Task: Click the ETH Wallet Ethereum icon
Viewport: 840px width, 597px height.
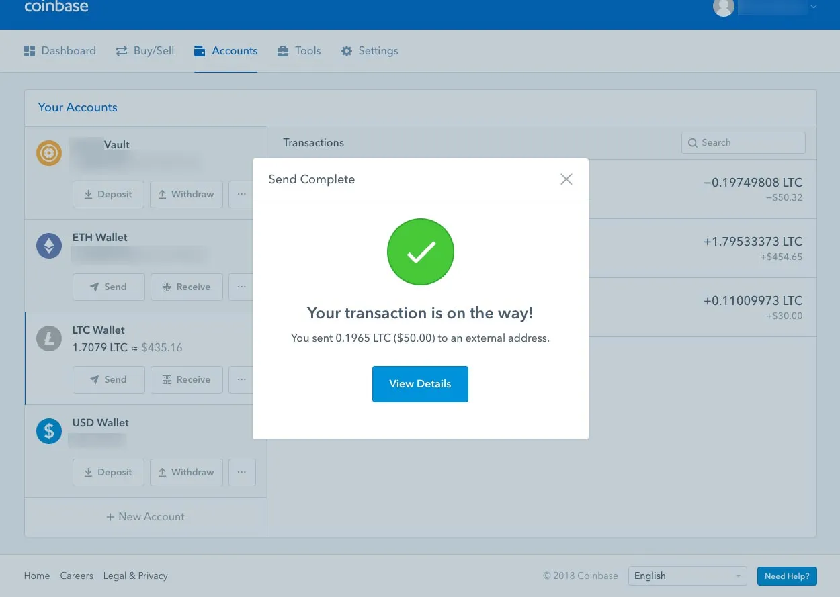Action: point(49,246)
